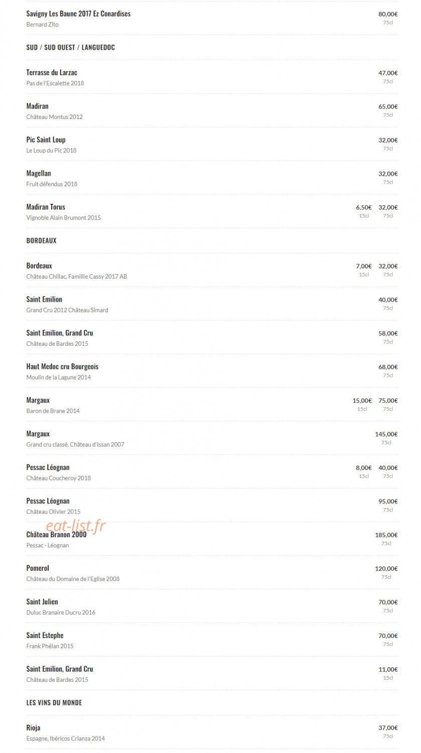Click the BORDEAUX section heading
421x753 pixels.
click(x=41, y=240)
